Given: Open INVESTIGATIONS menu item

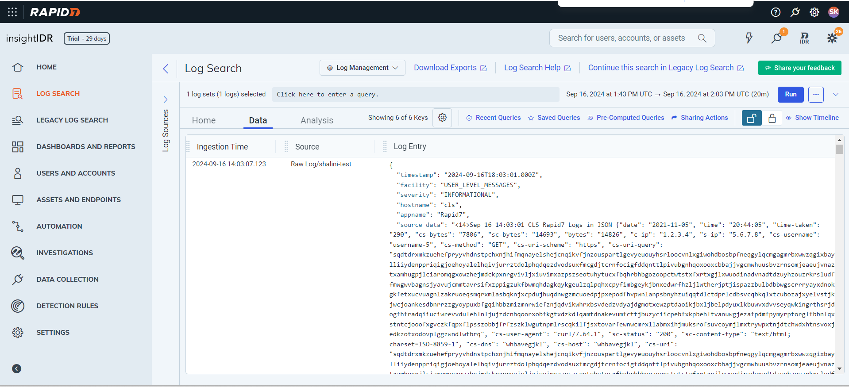Looking at the screenshot, I should coord(65,253).
